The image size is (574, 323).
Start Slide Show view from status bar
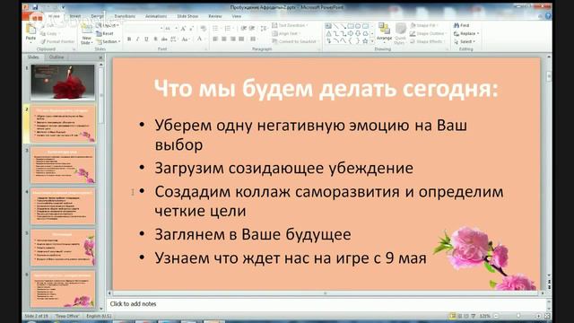click(473, 316)
